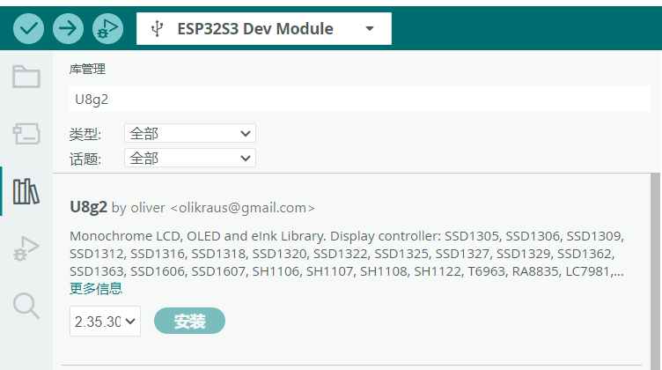
Task: Open the Boards Manager sidebar icon
Action: 26,134
